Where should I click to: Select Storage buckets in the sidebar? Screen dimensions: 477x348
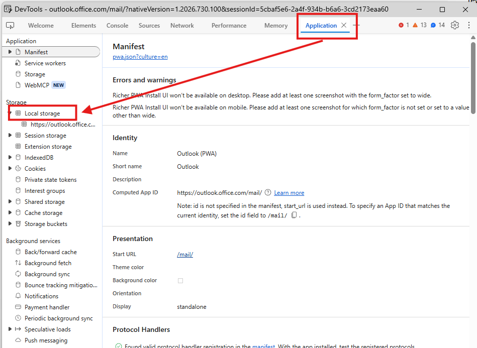[46, 224]
